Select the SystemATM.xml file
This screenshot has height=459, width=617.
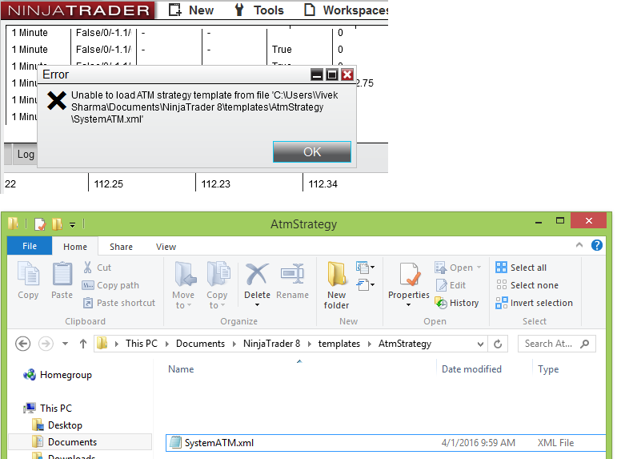pos(386,443)
